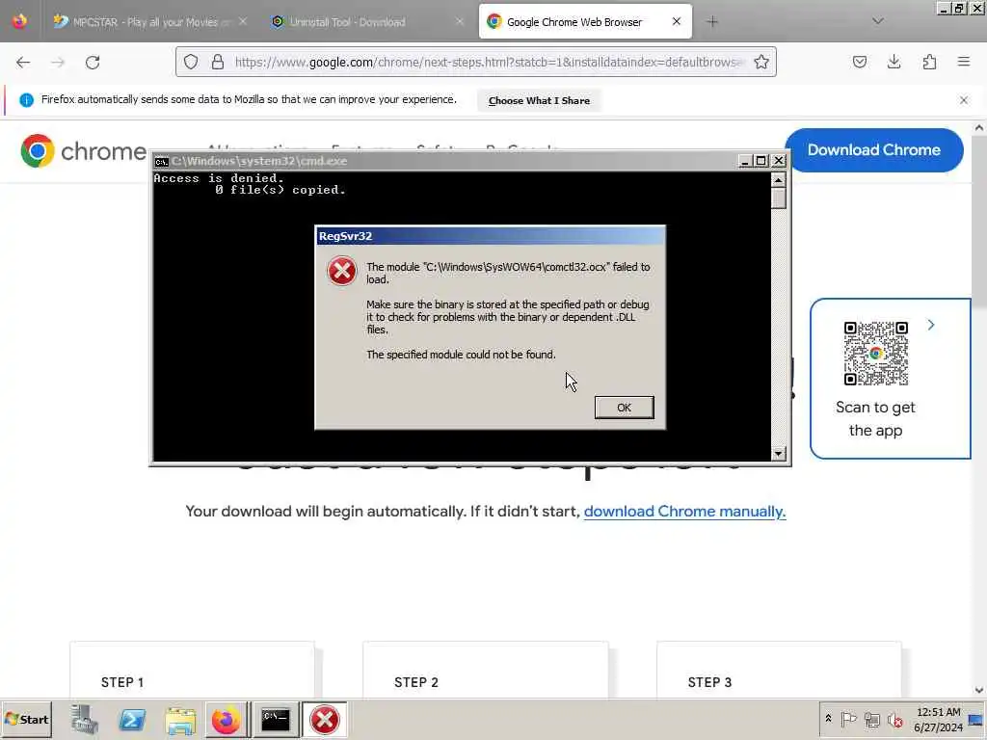Click the Firefox View icon in tab bar
987x740 pixels.
[19, 21]
